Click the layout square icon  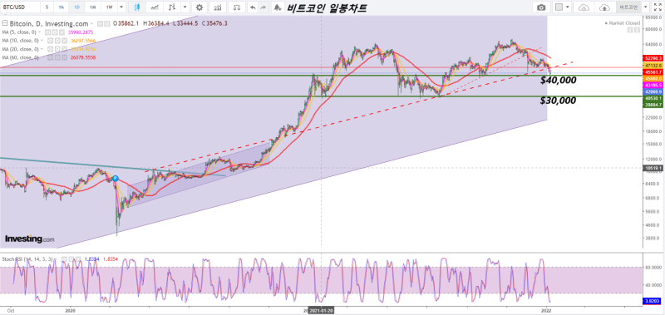(x=559, y=7)
